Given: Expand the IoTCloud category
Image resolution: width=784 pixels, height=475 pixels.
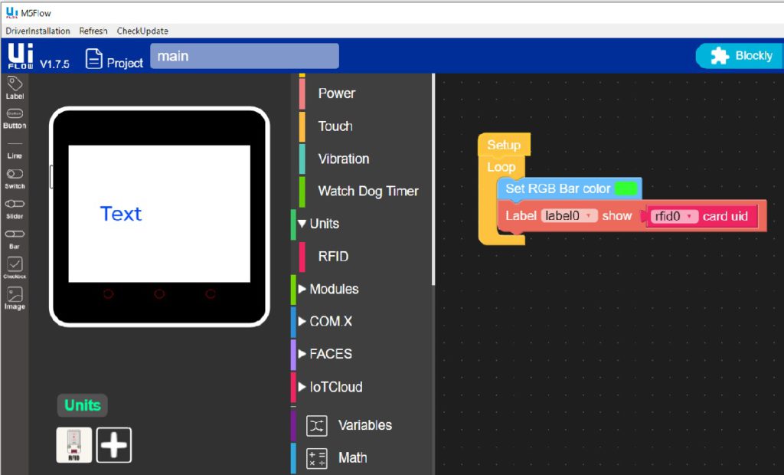Looking at the screenshot, I should click(302, 387).
